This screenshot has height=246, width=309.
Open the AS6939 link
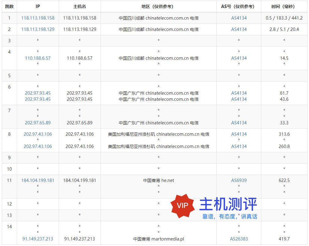click(239, 180)
